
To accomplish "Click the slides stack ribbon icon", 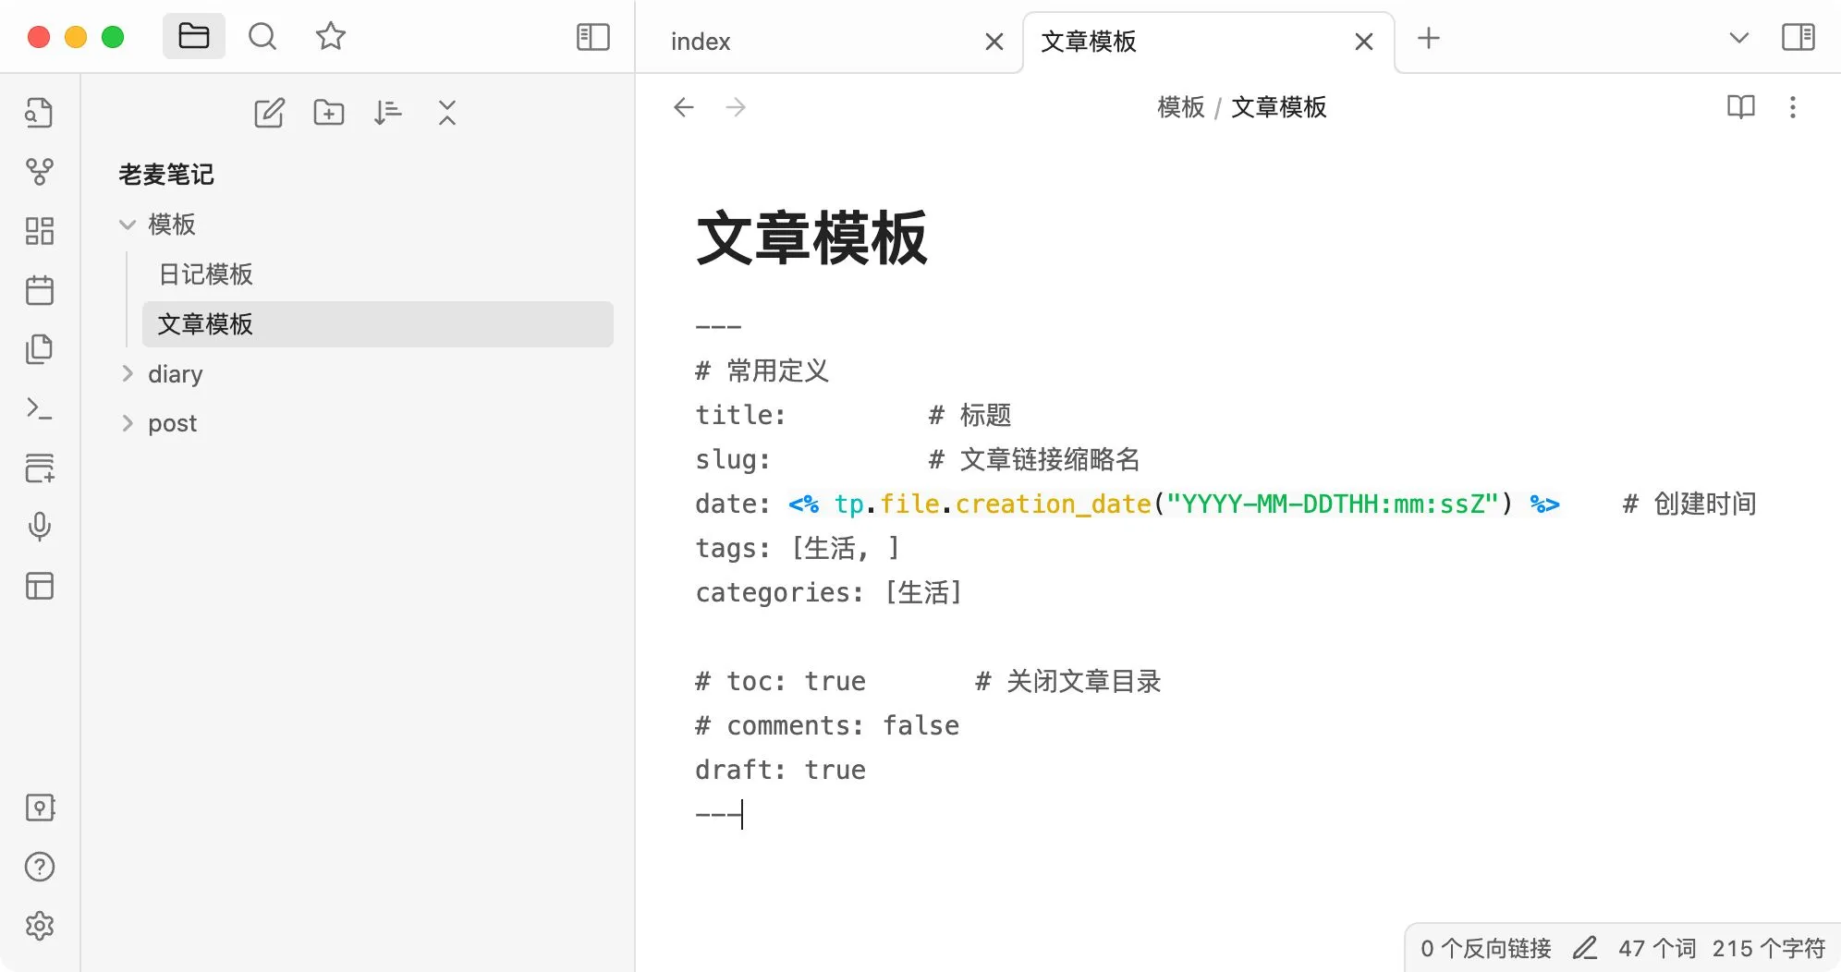I will point(39,468).
